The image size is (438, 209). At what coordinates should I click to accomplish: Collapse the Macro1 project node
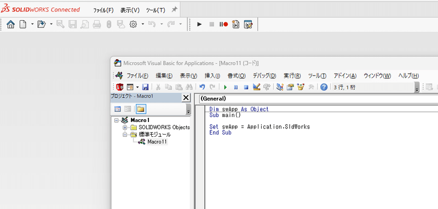(x=117, y=120)
